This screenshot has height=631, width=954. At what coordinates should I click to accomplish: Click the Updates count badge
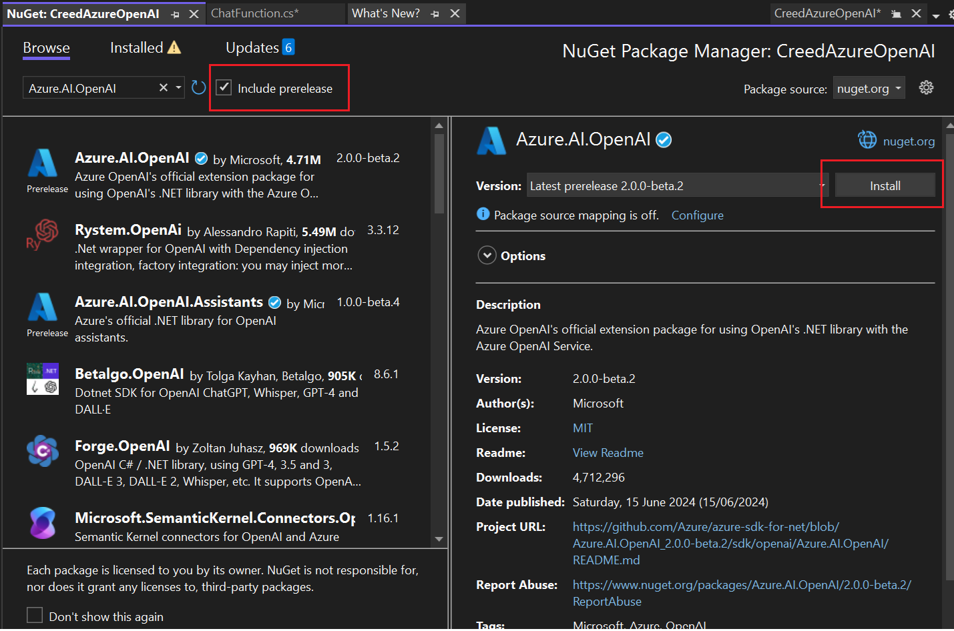288,47
